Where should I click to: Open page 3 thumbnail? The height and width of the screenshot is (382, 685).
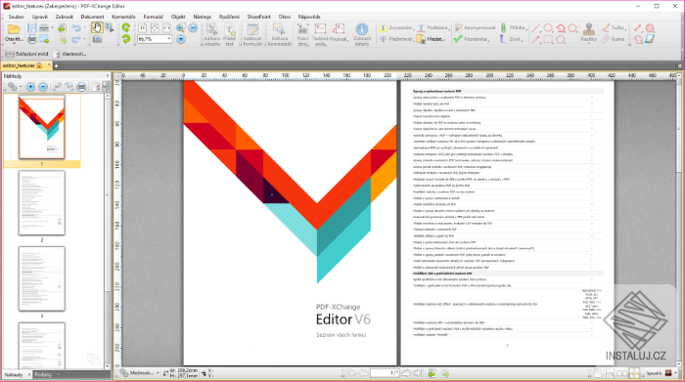(42, 279)
